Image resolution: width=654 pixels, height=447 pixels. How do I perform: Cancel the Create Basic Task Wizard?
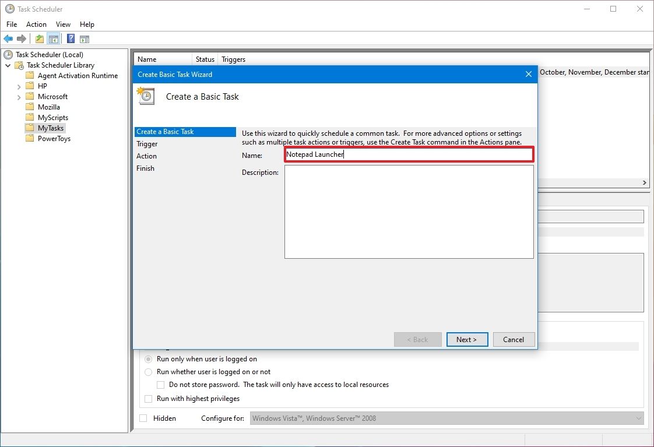(514, 339)
